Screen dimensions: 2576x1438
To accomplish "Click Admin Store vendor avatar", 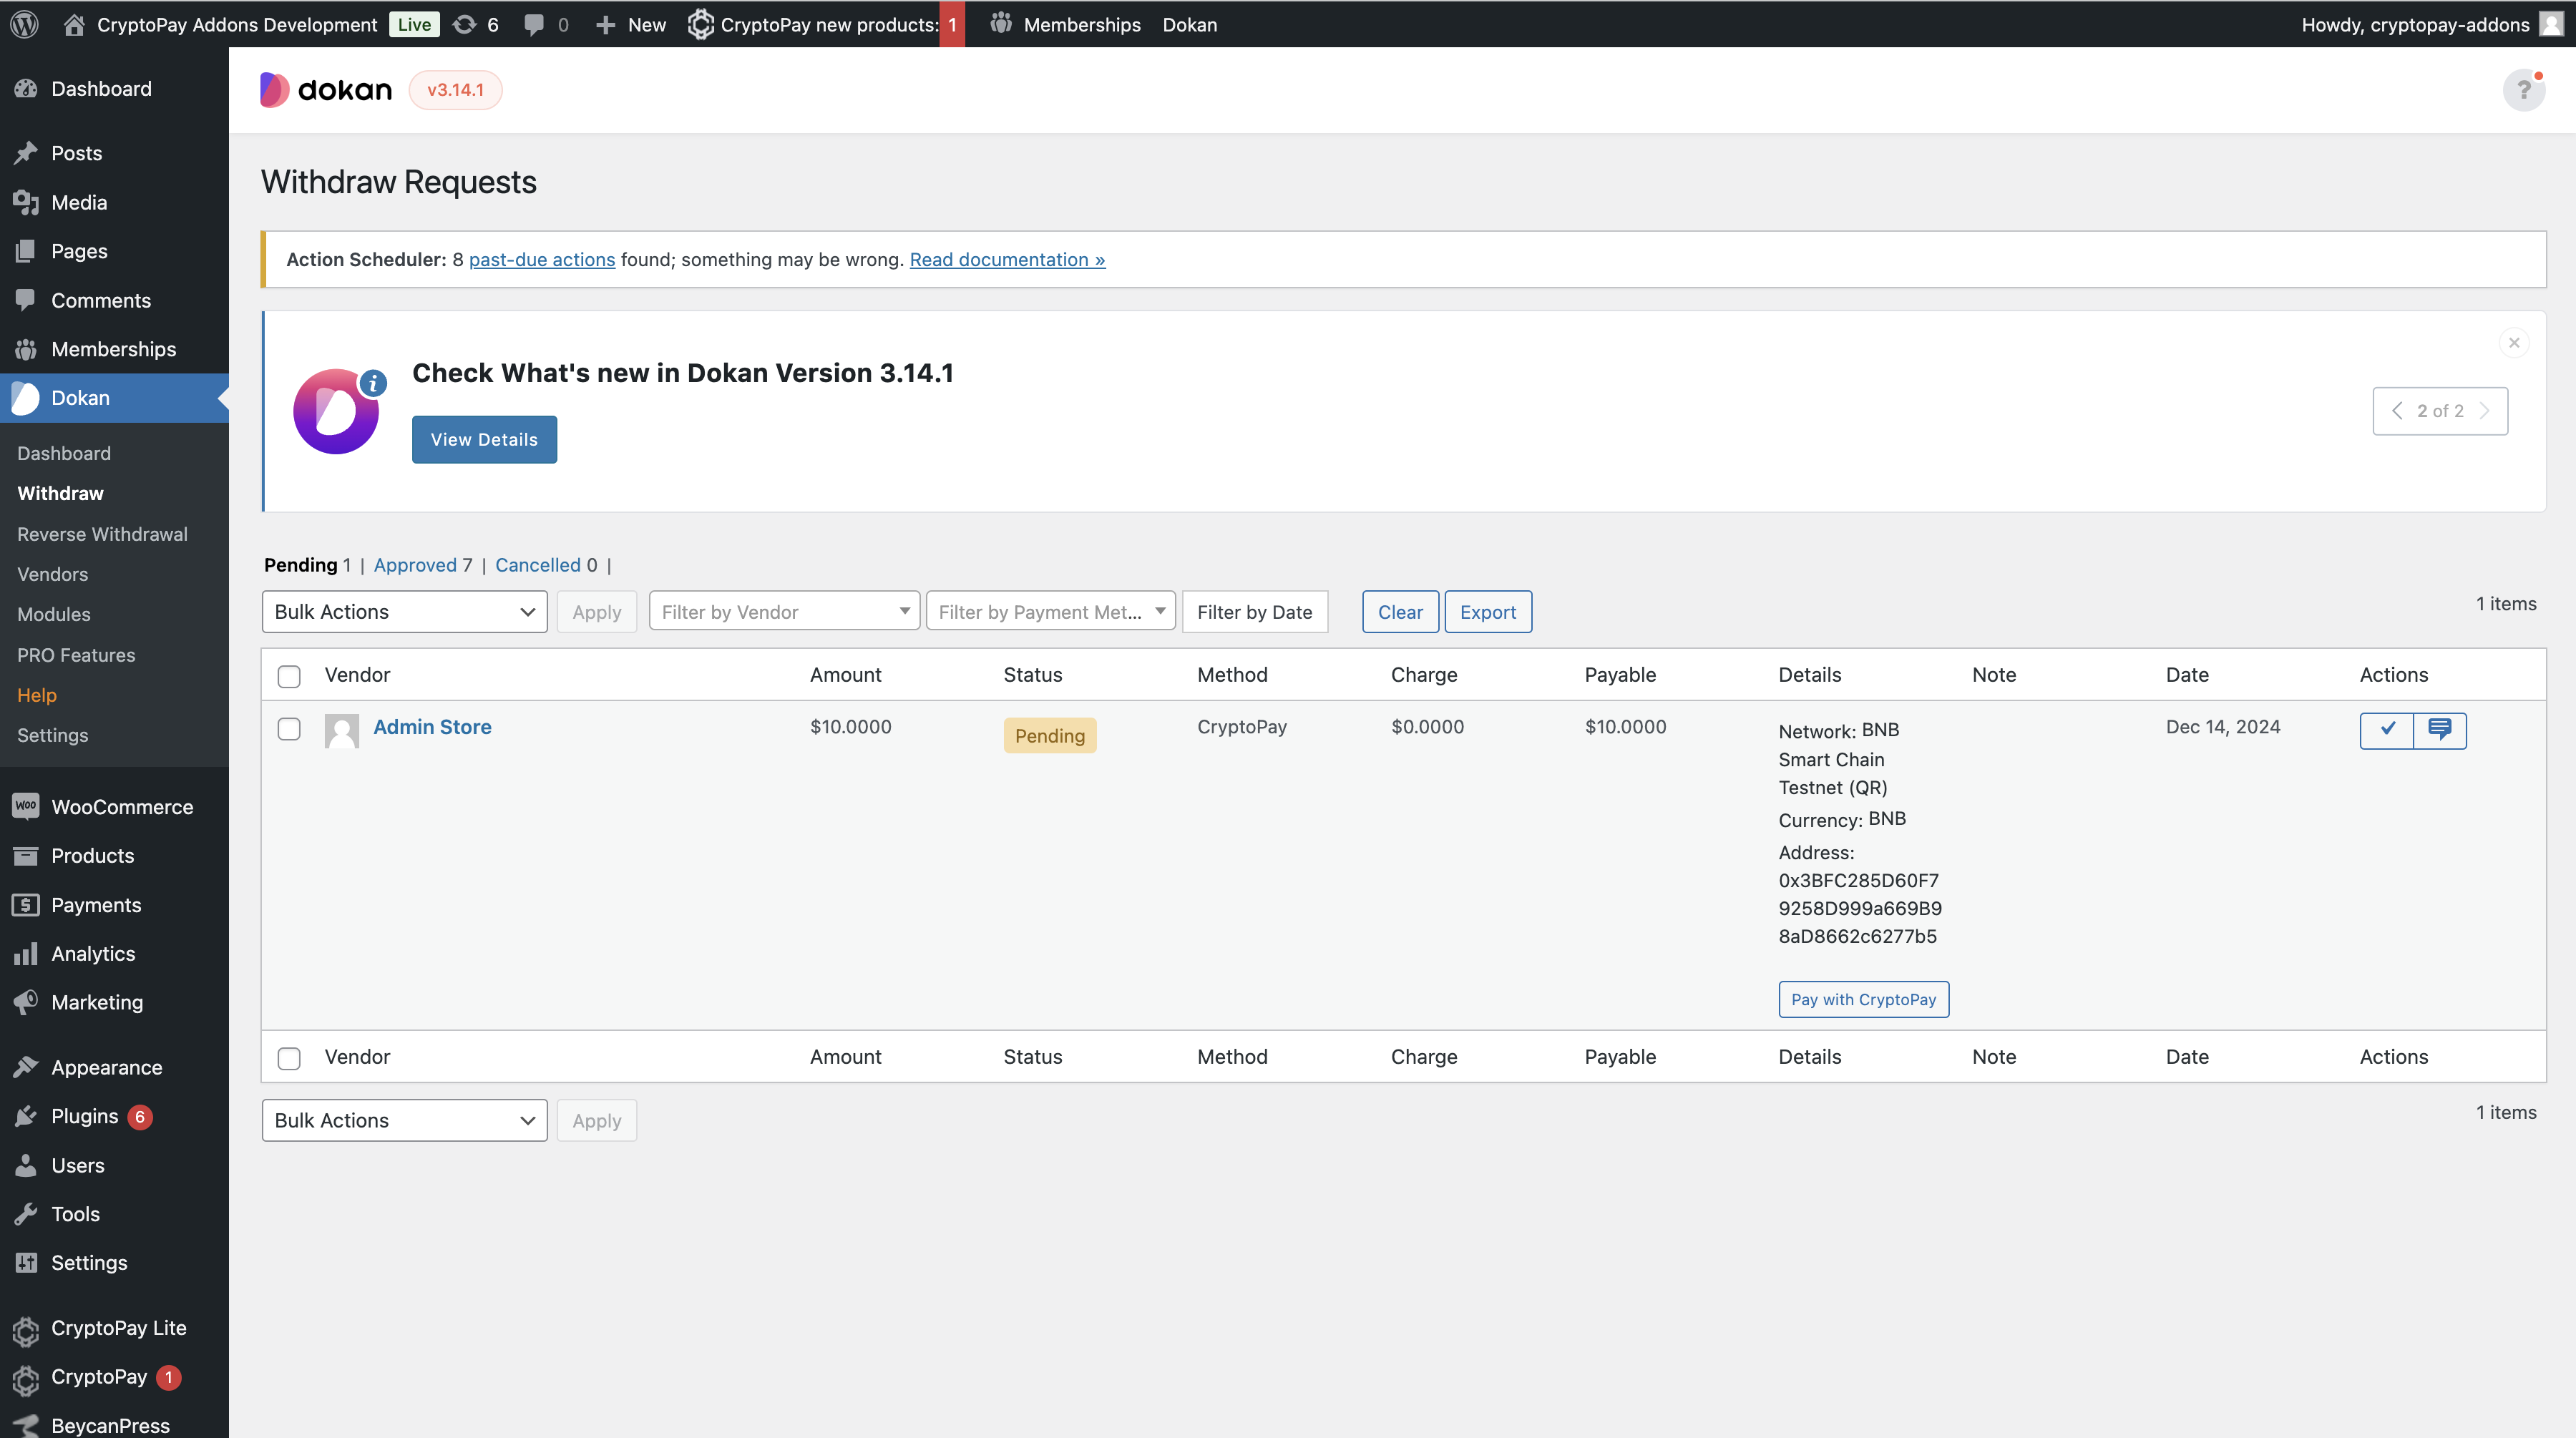I will click(342, 730).
